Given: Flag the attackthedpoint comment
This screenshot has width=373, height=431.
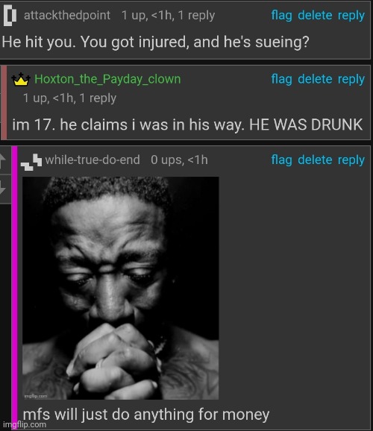Looking at the screenshot, I should click(x=281, y=16).
